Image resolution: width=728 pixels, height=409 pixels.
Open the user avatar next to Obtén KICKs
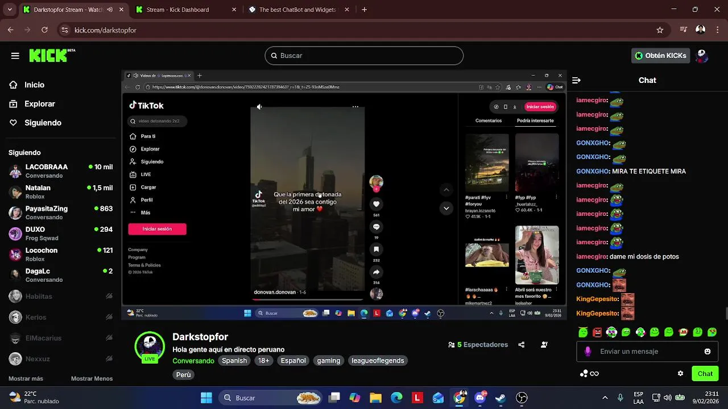tap(702, 56)
